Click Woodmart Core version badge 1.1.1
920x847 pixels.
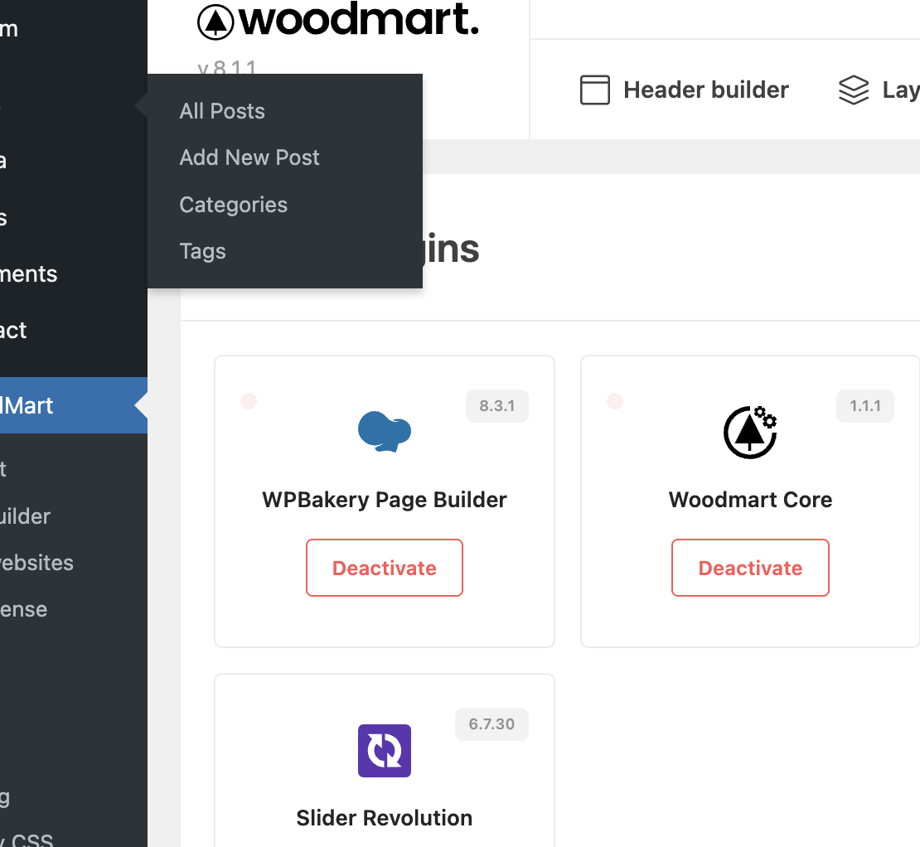coord(864,406)
